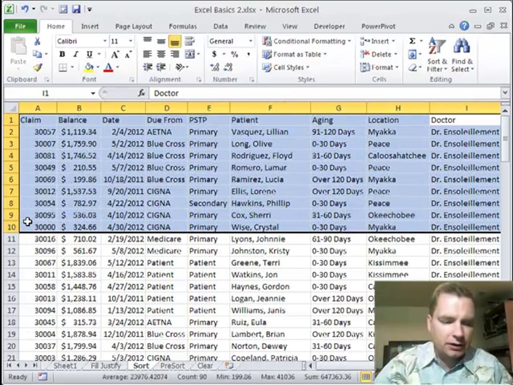The image size is (513, 385).
Task: Apply Comma Style format
Action: click(248, 55)
